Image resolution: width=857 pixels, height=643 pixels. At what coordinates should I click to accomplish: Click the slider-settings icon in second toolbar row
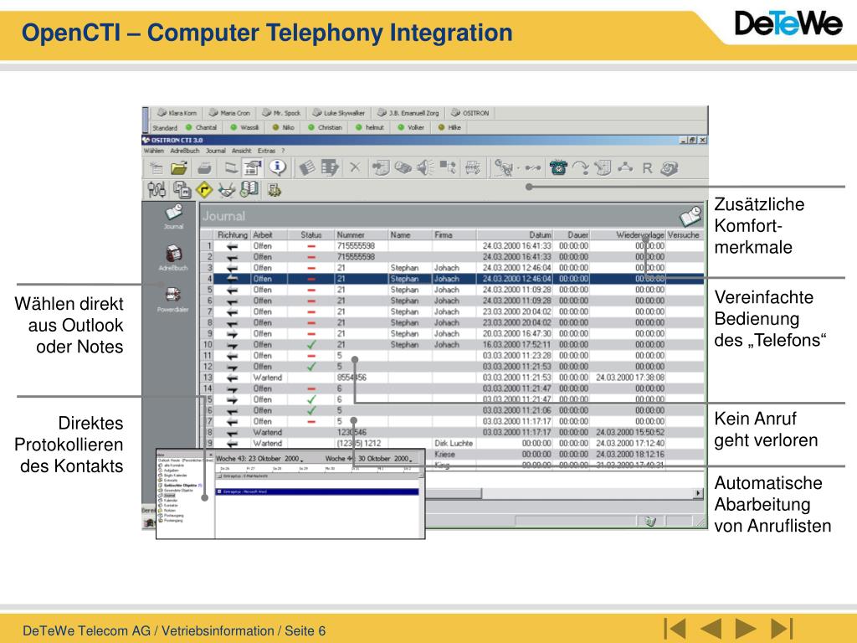157,190
